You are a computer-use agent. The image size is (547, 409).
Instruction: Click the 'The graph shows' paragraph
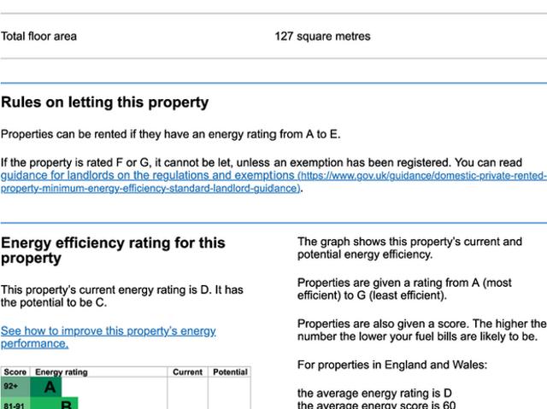(409, 248)
